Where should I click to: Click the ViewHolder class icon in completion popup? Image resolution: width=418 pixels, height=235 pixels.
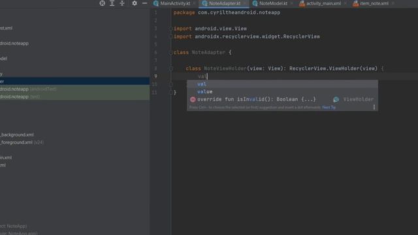pyautogui.click(x=336, y=99)
